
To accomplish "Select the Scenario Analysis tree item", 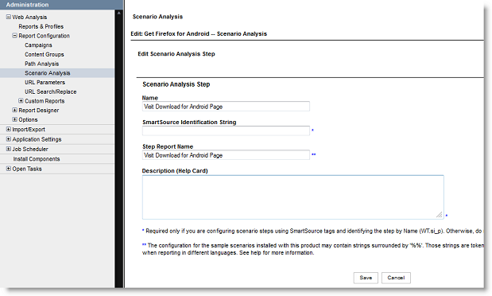I will 48,73.
